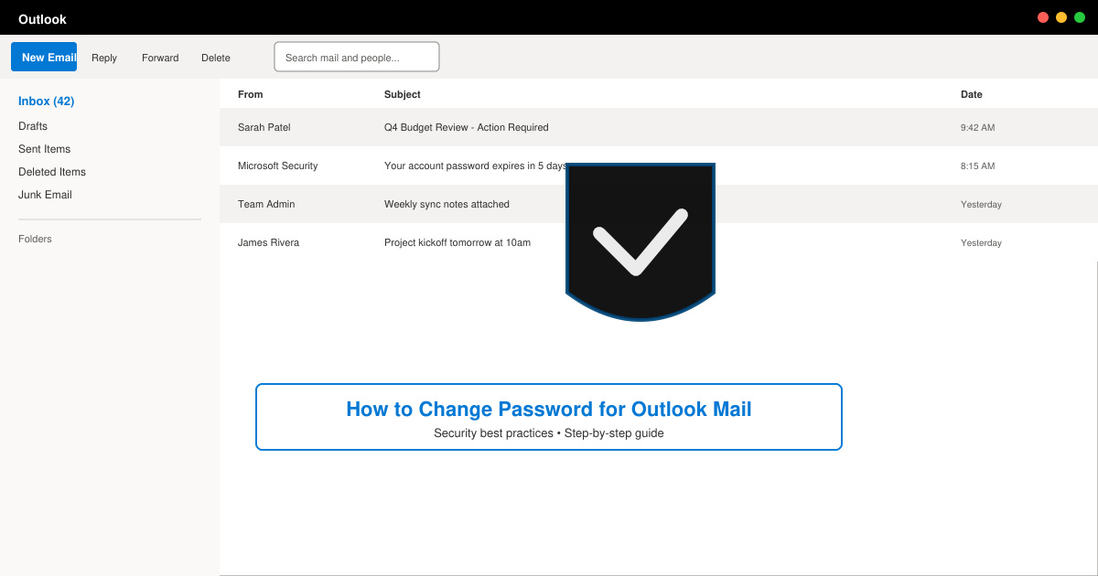Viewport: 1098px width, 576px height.
Task: Click Forward in the toolbar
Action: pyautogui.click(x=160, y=58)
